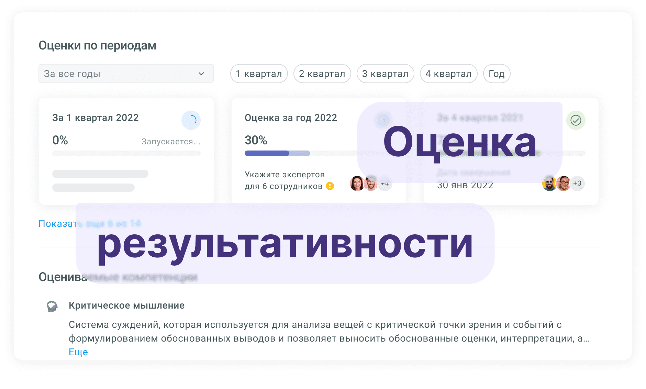The width and height of the screenshot is (646, 389).
Task: Click the "Критическое мышление" competency title
Action: pos(126,305)
